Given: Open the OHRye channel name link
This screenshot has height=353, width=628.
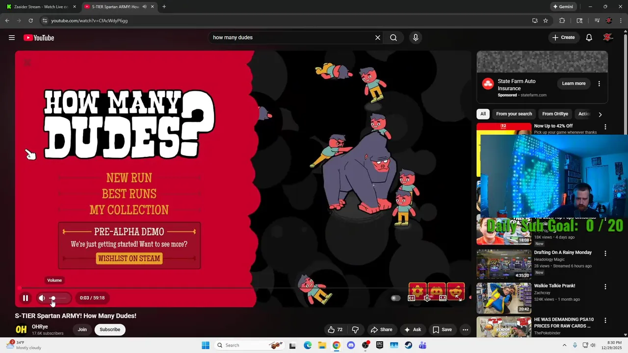Looking at the screenshot, I should pyautogui.click(x=40, y=327).
